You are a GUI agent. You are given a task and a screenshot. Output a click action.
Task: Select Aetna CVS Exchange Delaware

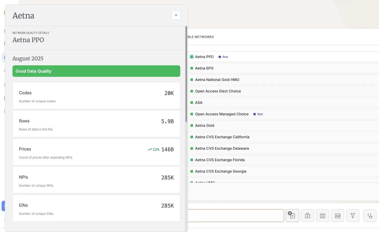coord(283,148)
